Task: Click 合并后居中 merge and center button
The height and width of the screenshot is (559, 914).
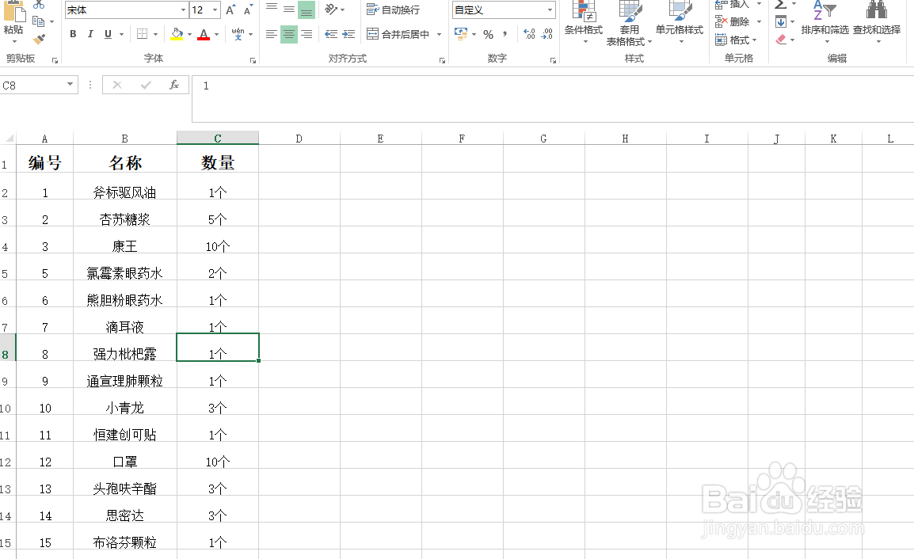Action: 398,34
